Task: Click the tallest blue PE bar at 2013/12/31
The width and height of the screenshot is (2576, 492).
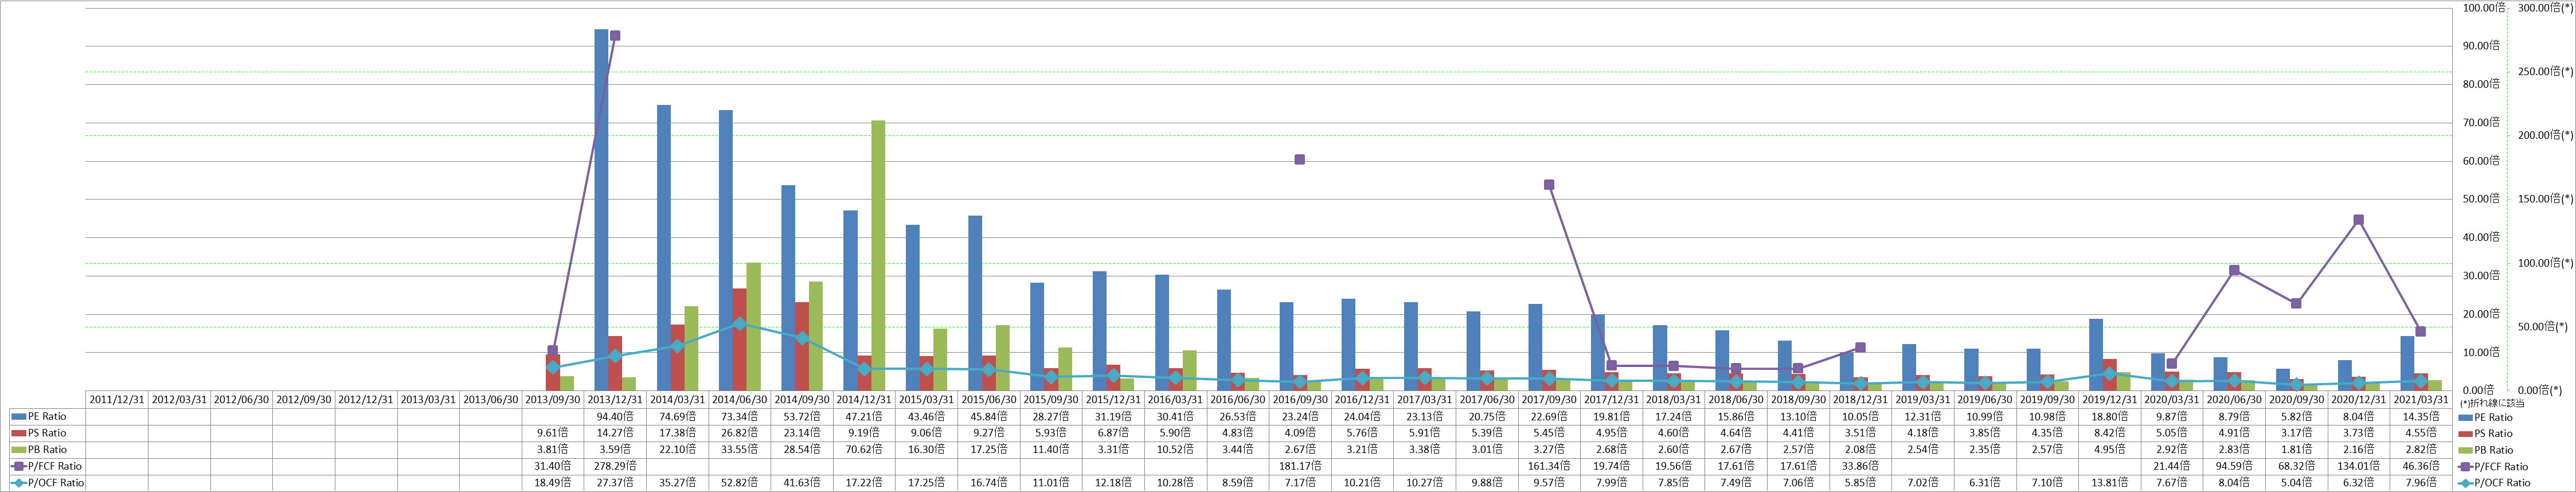Action: click(601, 210)
